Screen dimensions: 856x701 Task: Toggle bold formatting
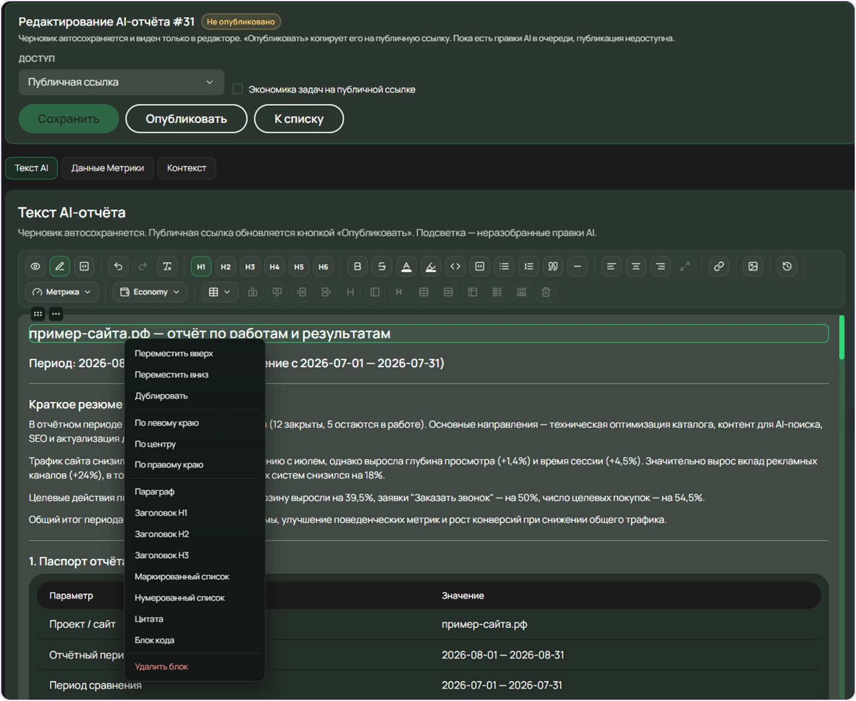(x=357, y=266)
